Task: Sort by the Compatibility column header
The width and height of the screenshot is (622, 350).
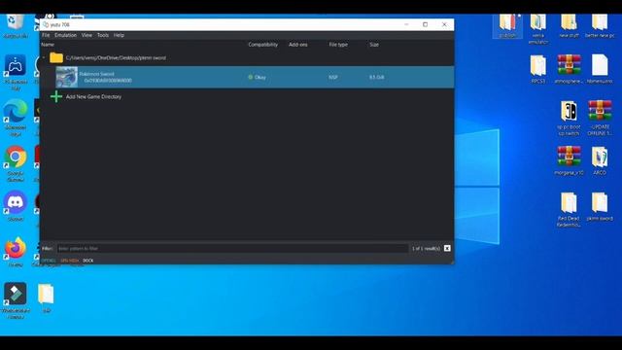Action: pyautogui.click(x=263, y=45)
